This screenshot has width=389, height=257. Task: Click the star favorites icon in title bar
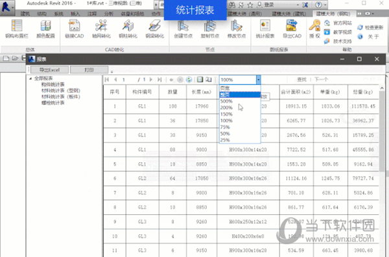pos(250,5)
